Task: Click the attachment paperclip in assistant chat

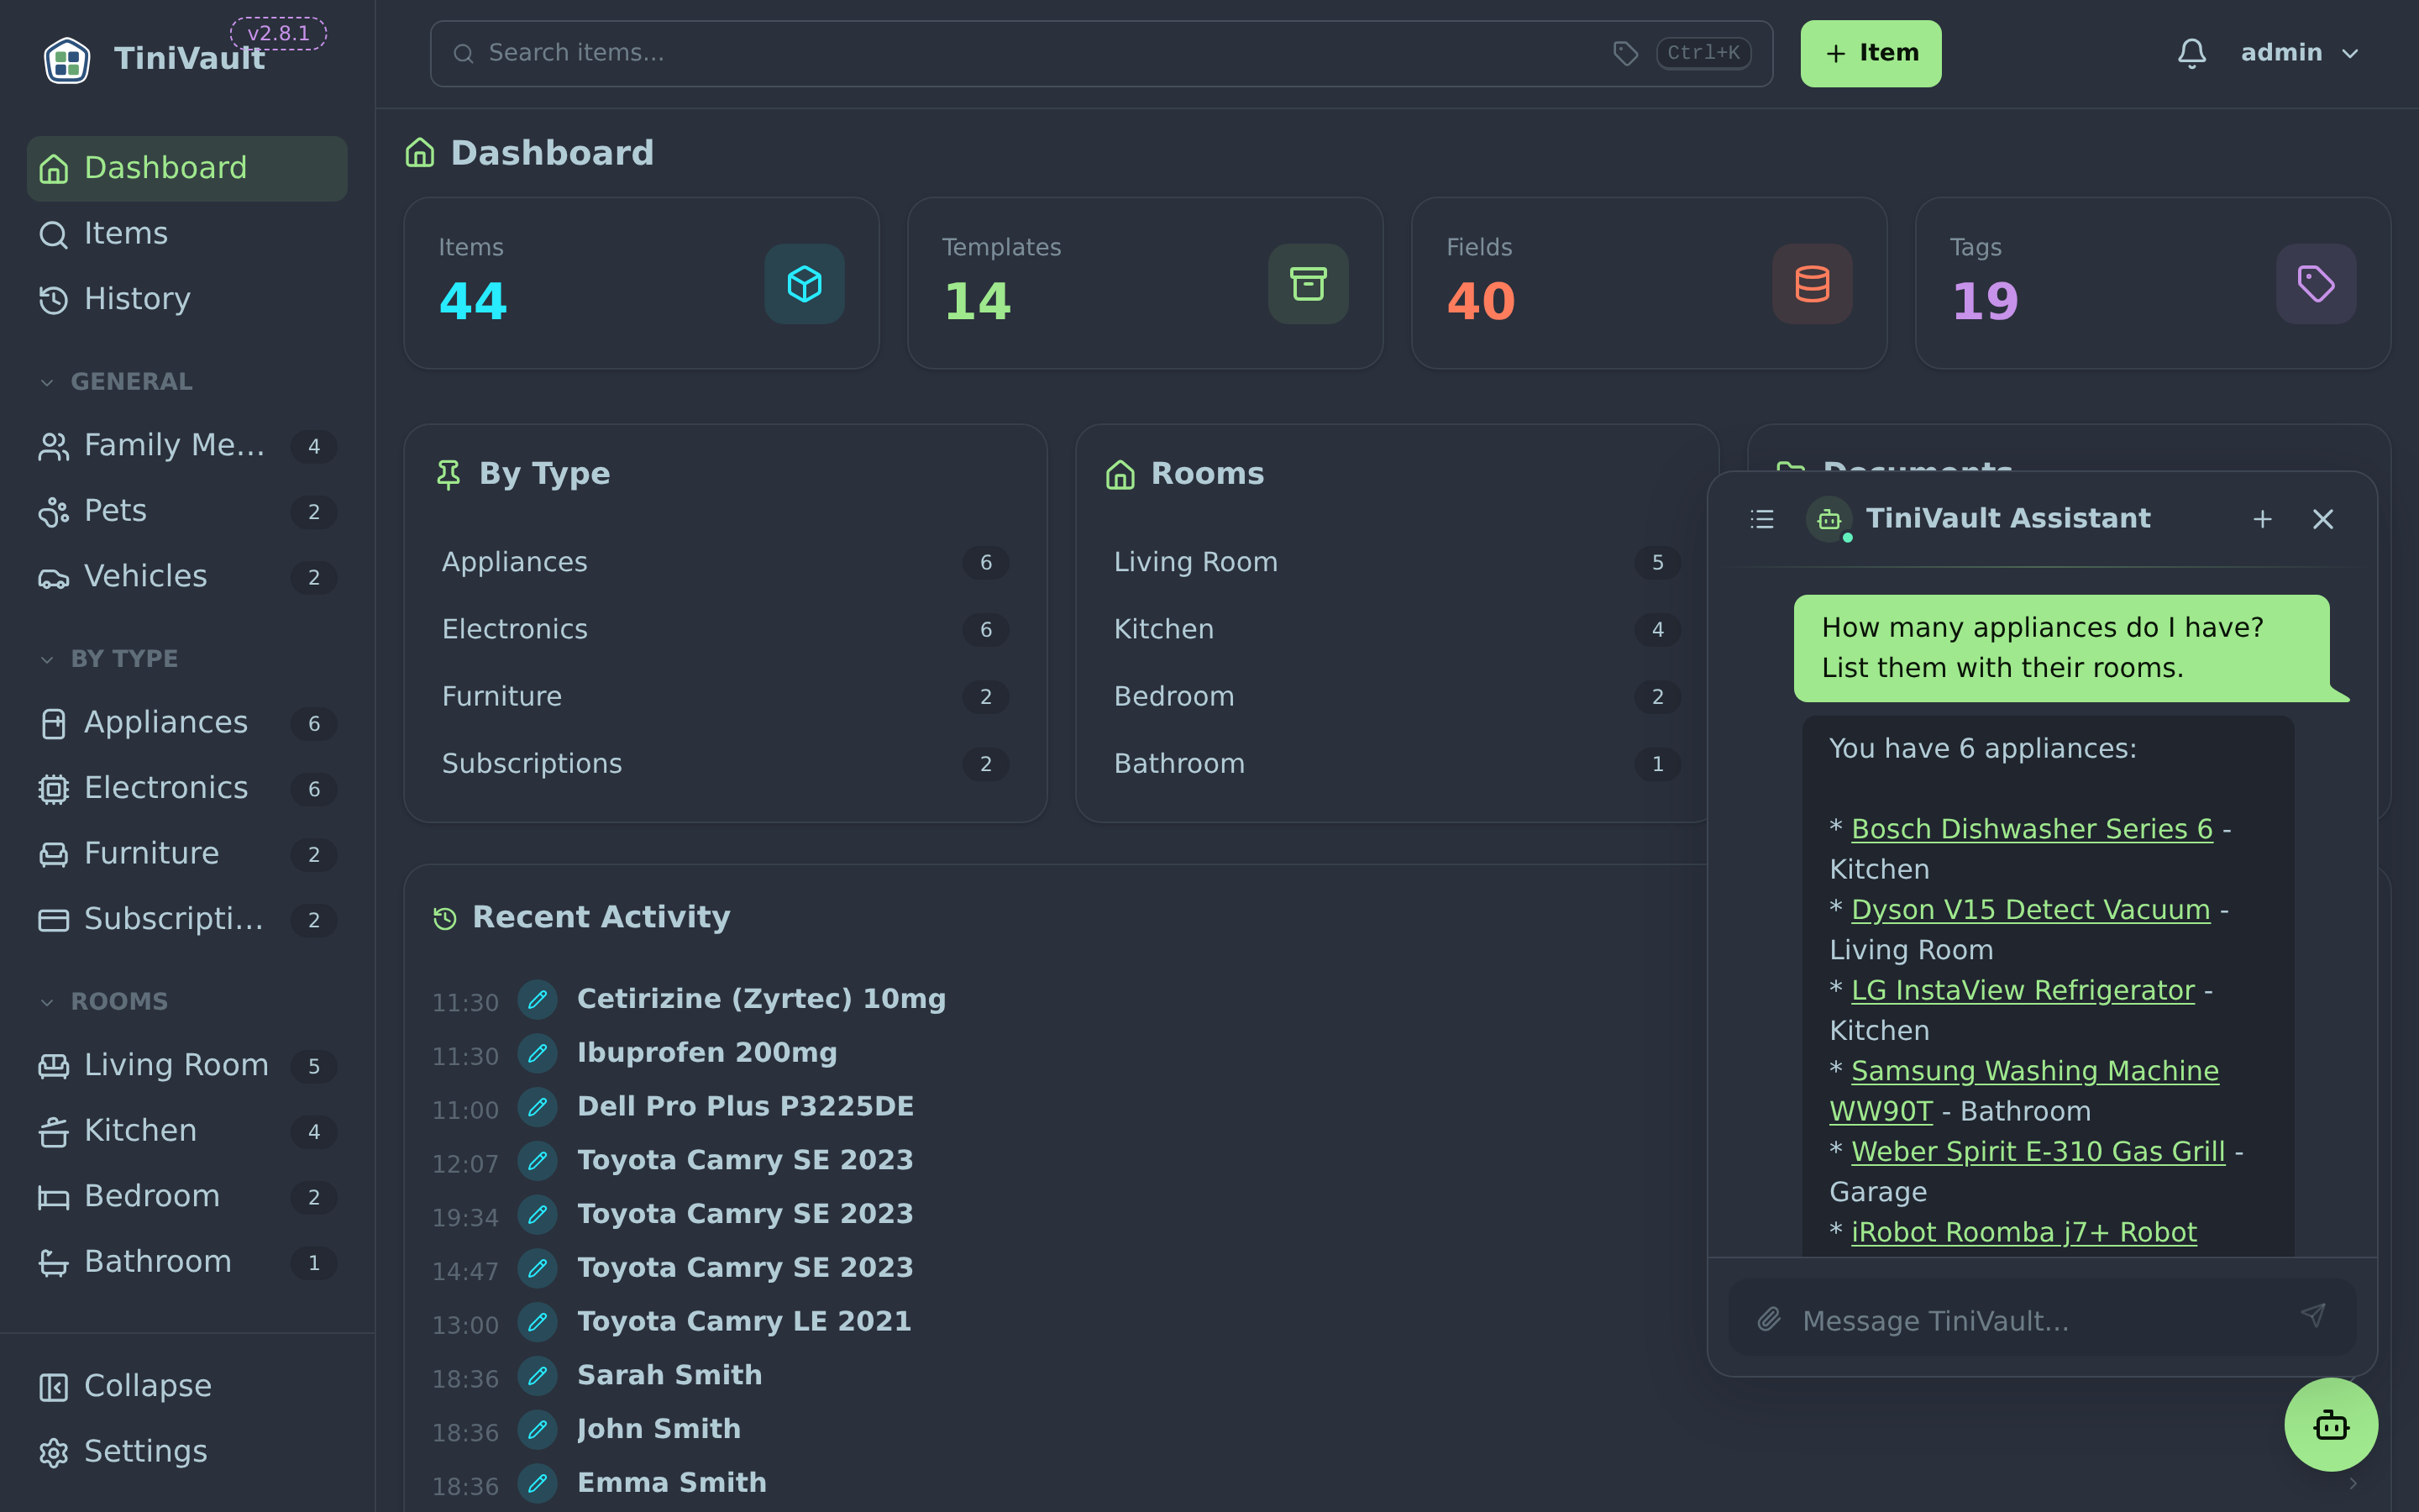Action: (1769, 1320)
